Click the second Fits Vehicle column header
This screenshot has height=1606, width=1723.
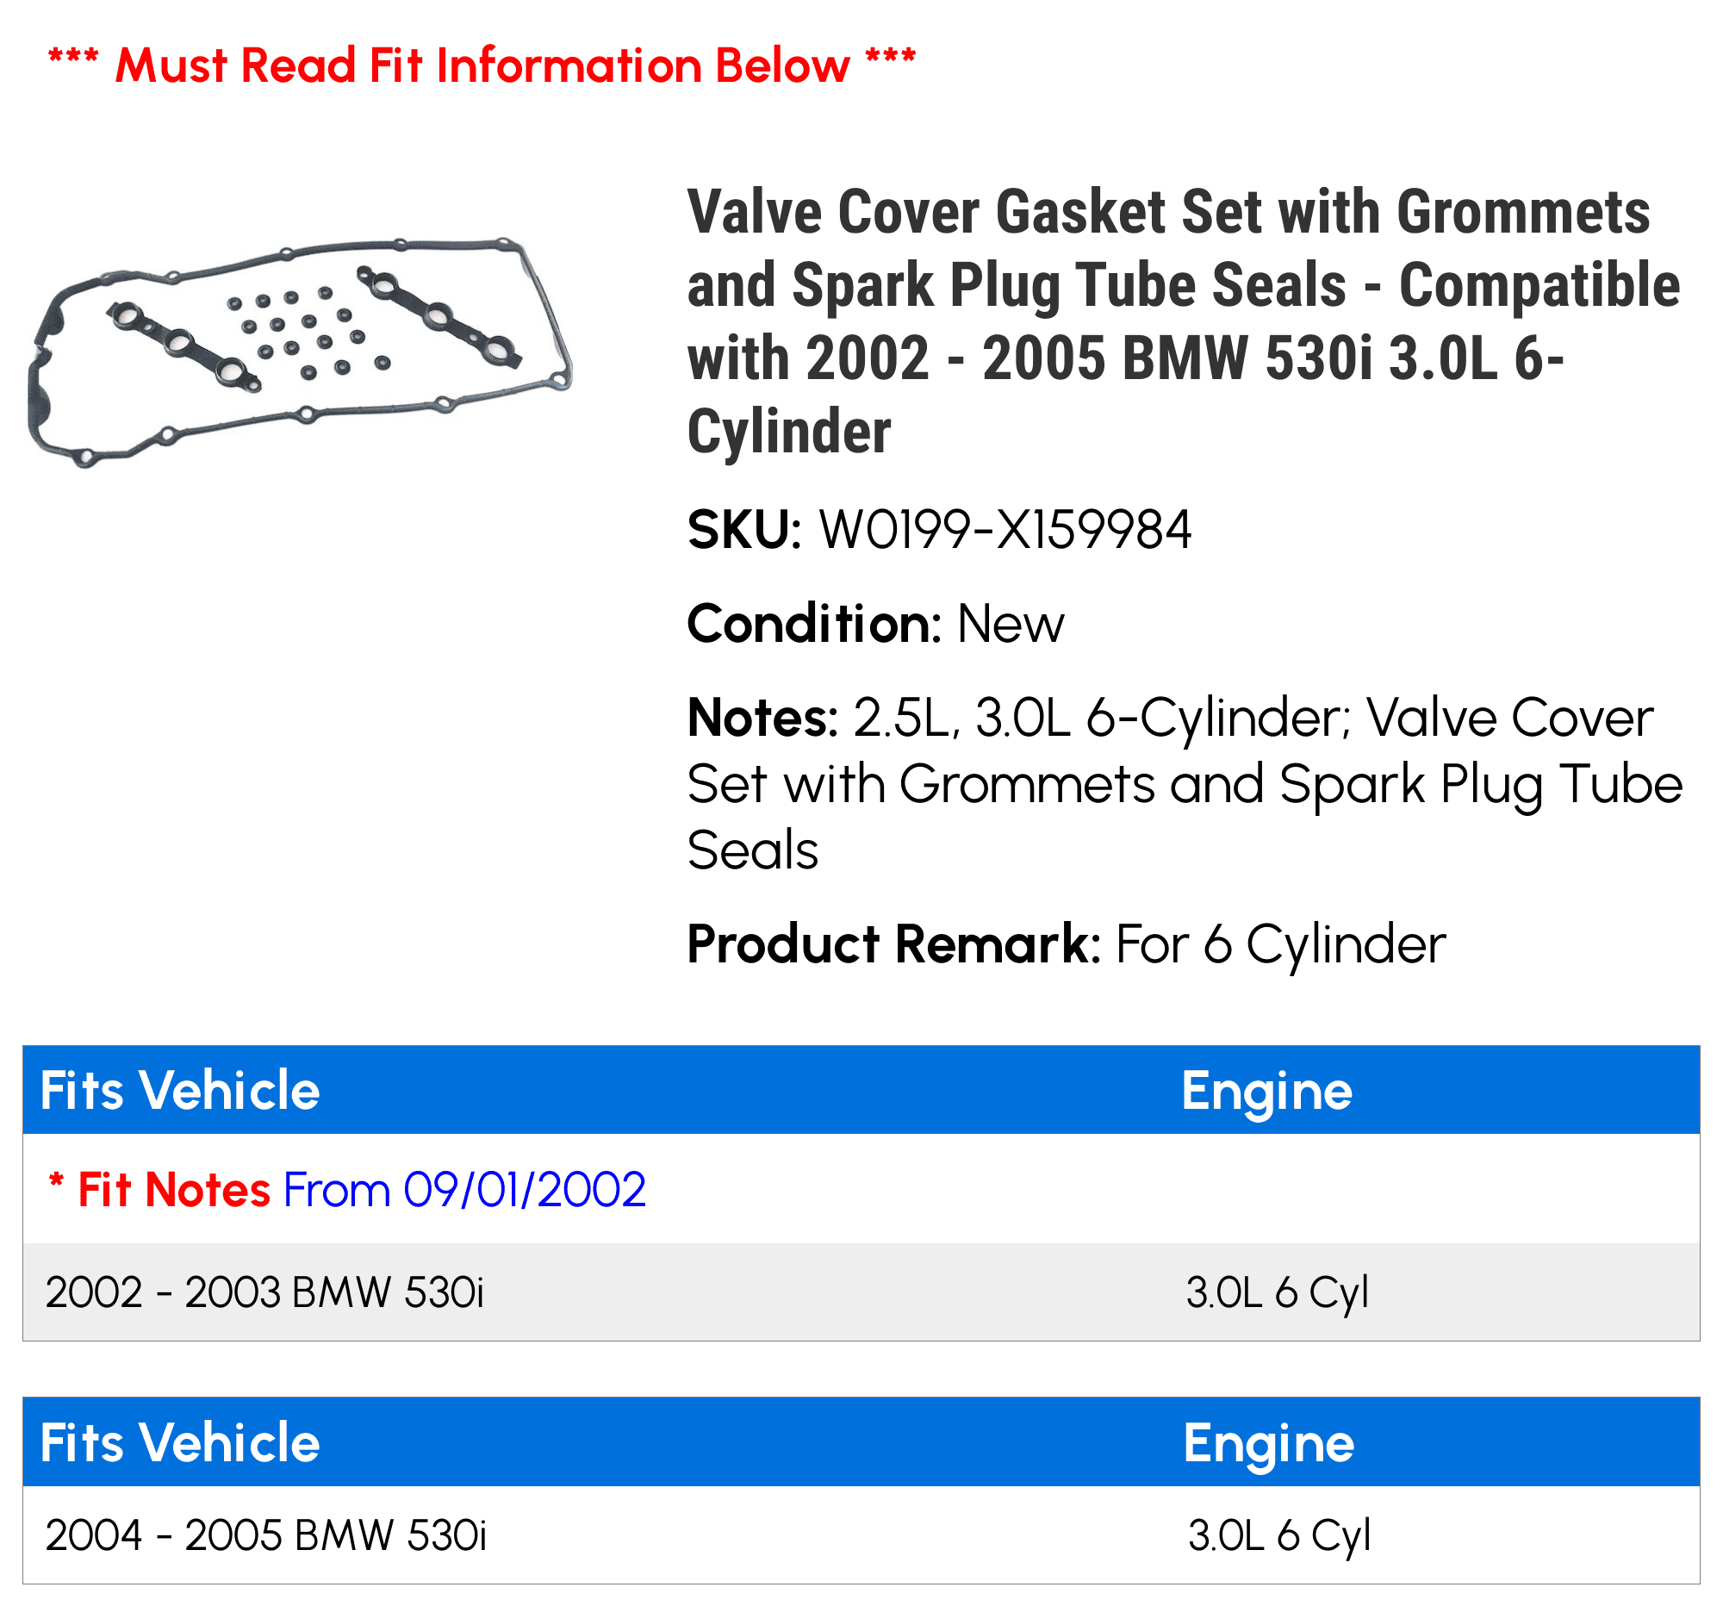[x=180, y=1442]
